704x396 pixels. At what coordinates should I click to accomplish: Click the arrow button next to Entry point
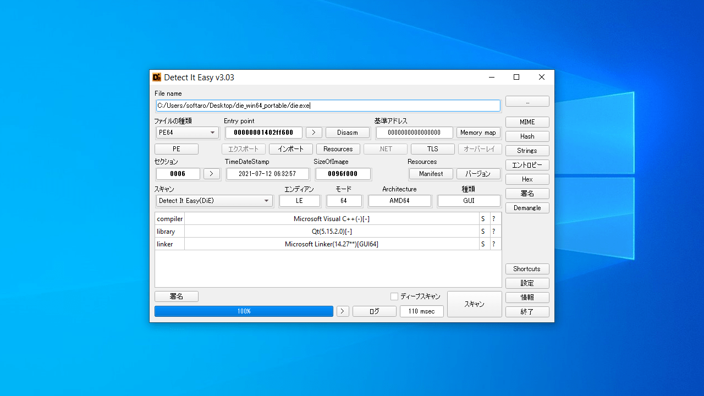coord(314,133)
